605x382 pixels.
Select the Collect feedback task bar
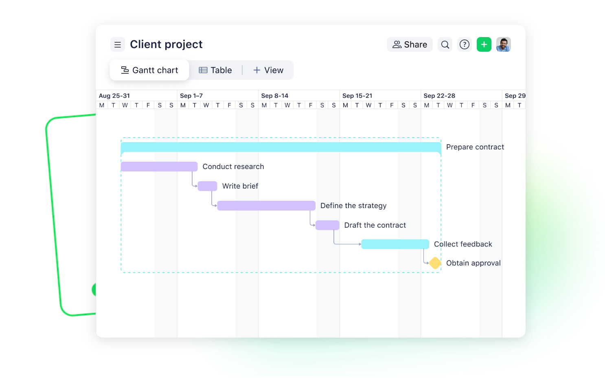(395, 244)
